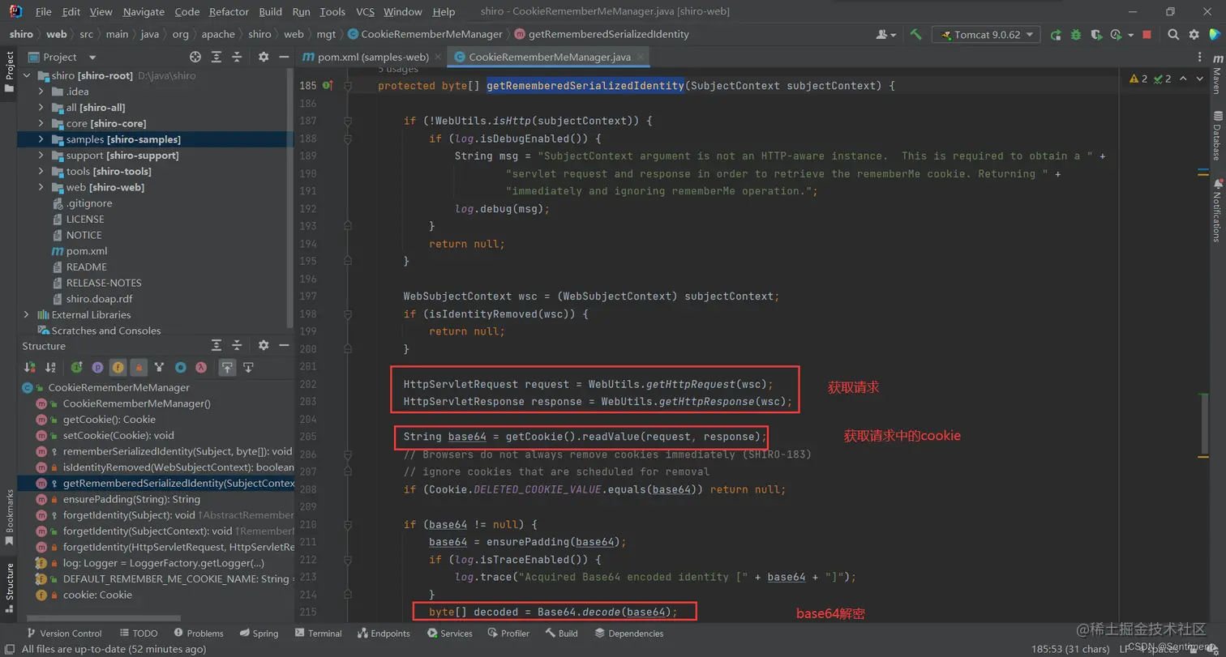Open Project panel gear options
Screen dimensions: 1226x657
coord(264,57)
